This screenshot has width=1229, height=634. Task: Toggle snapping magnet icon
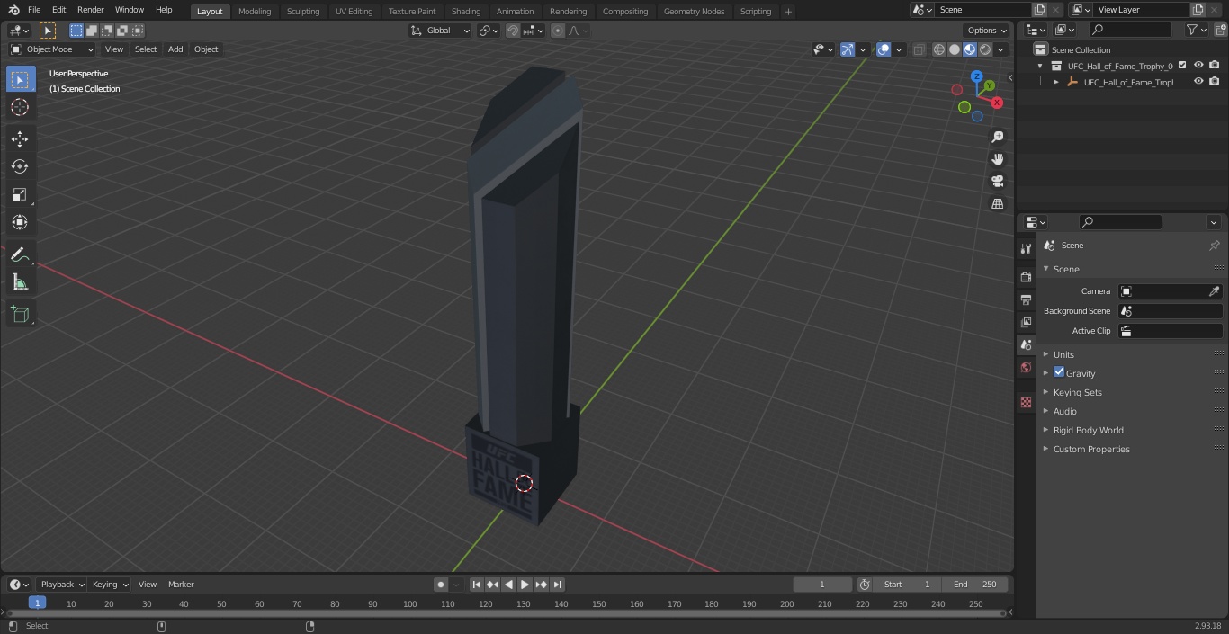[x=513, y=31]
